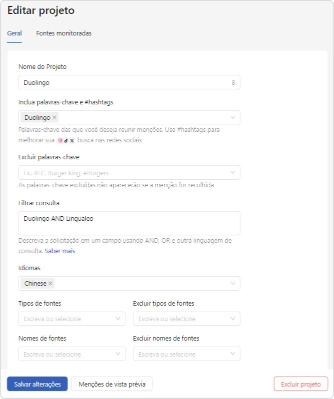Expand the Excluir palavras-chave dropdown
This screenshot has width=334, height=399.
pyautogui.click(x=129, y=172)
